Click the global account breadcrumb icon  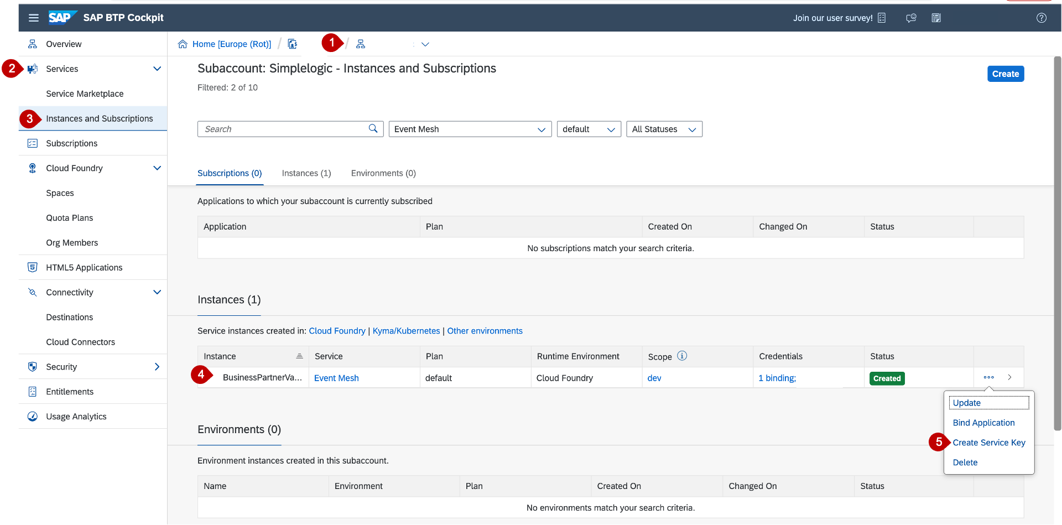pyautogui.click(x=293, y=44)
